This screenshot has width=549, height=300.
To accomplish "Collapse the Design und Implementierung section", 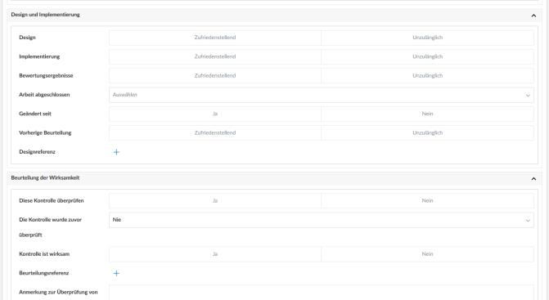I will (533, 16).
